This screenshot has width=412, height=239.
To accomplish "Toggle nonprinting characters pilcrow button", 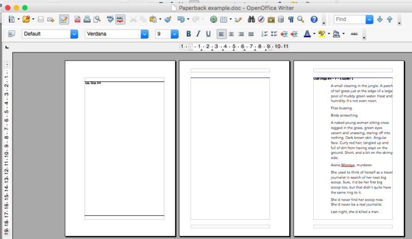I will [x=290, y=20].
